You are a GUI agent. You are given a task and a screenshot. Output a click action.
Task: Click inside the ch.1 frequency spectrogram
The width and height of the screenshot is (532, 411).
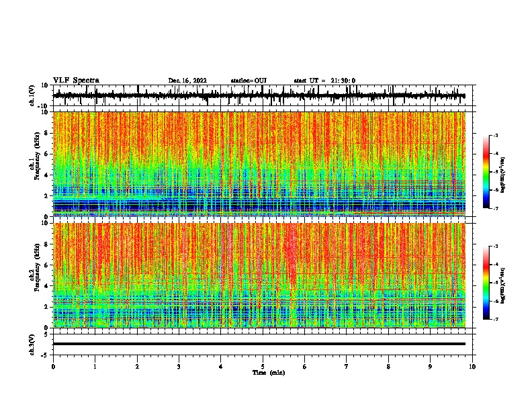[x=259, y=164]
